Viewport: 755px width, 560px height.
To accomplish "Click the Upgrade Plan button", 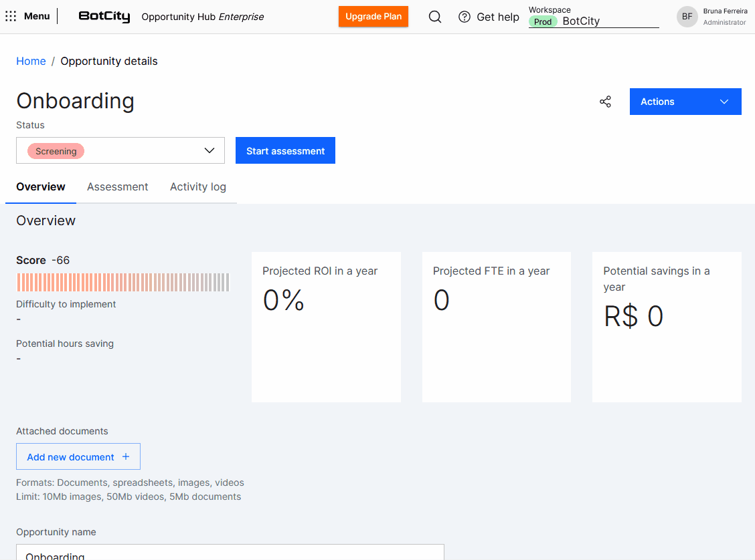I will pos(373,17).
